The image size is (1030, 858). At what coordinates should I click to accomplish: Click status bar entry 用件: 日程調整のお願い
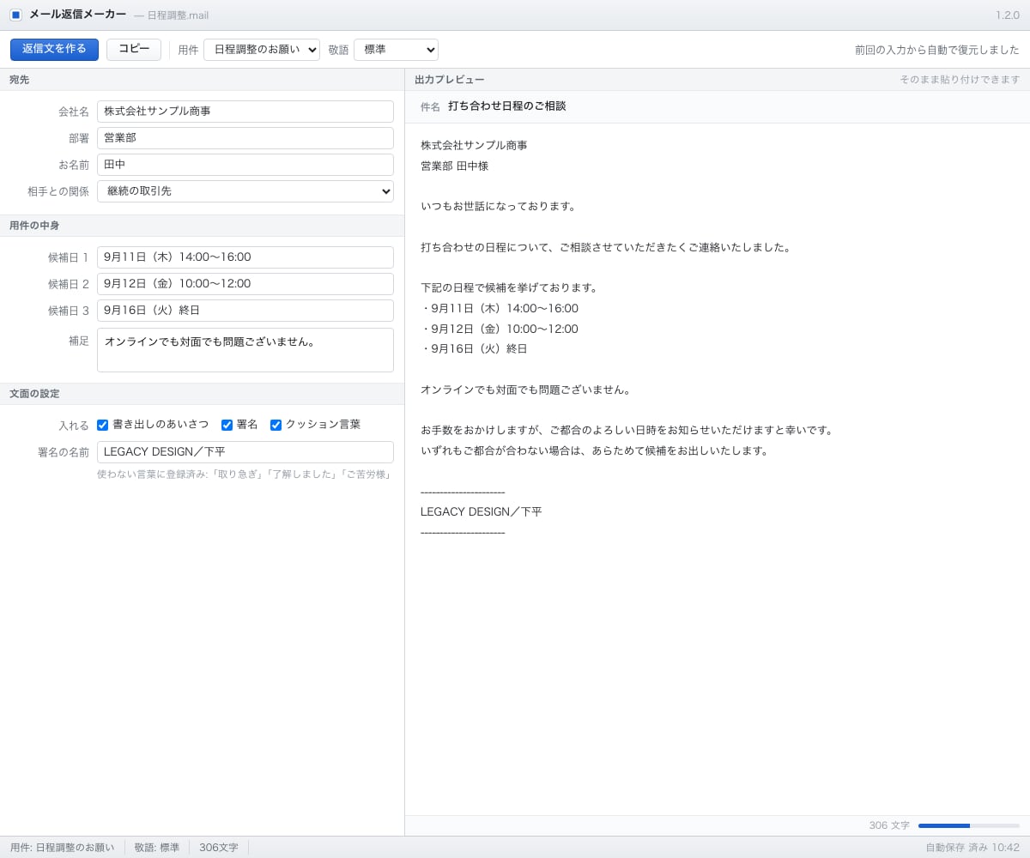pyautogui.click(x=62, y=848)
